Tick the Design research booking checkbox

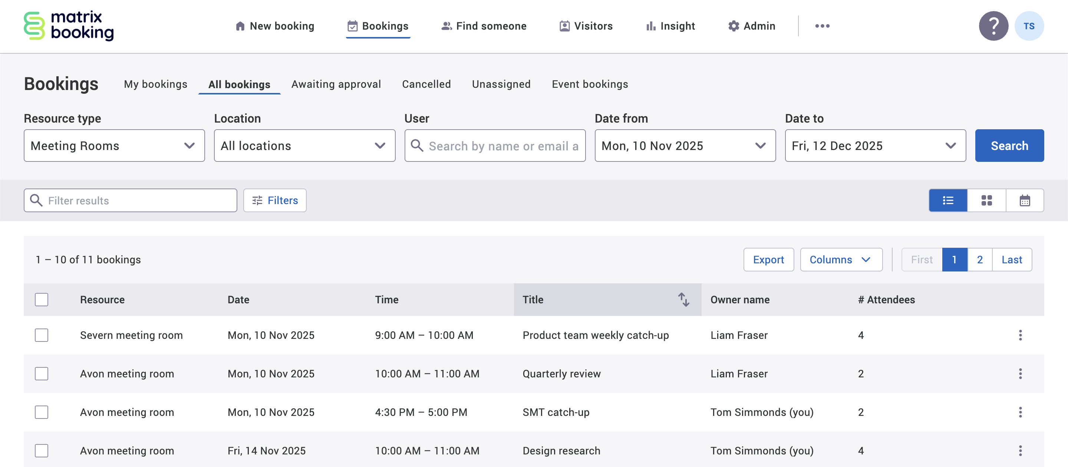click(x=42, y=450)
